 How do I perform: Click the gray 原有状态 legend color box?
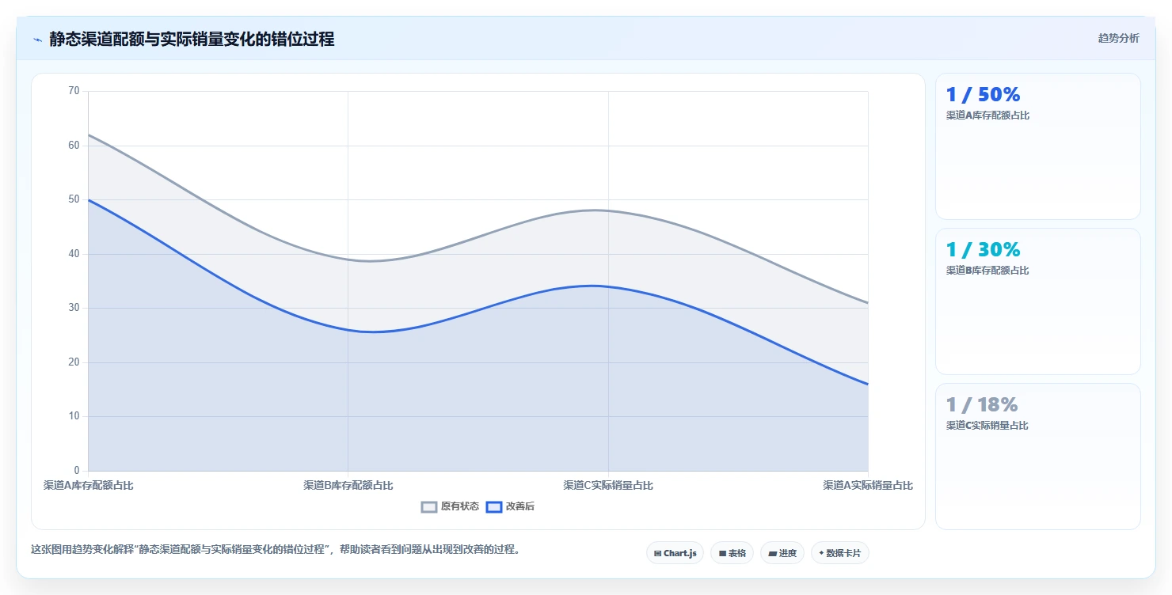(x=429, y=506)
